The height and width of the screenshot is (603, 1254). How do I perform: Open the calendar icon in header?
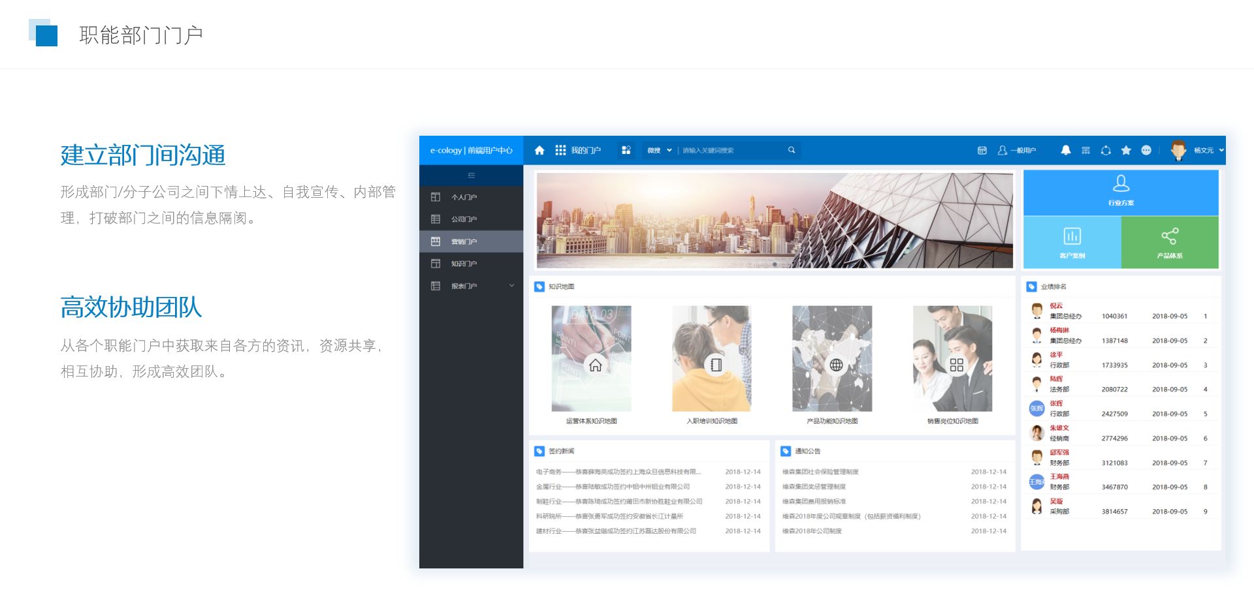coord(982,150)
